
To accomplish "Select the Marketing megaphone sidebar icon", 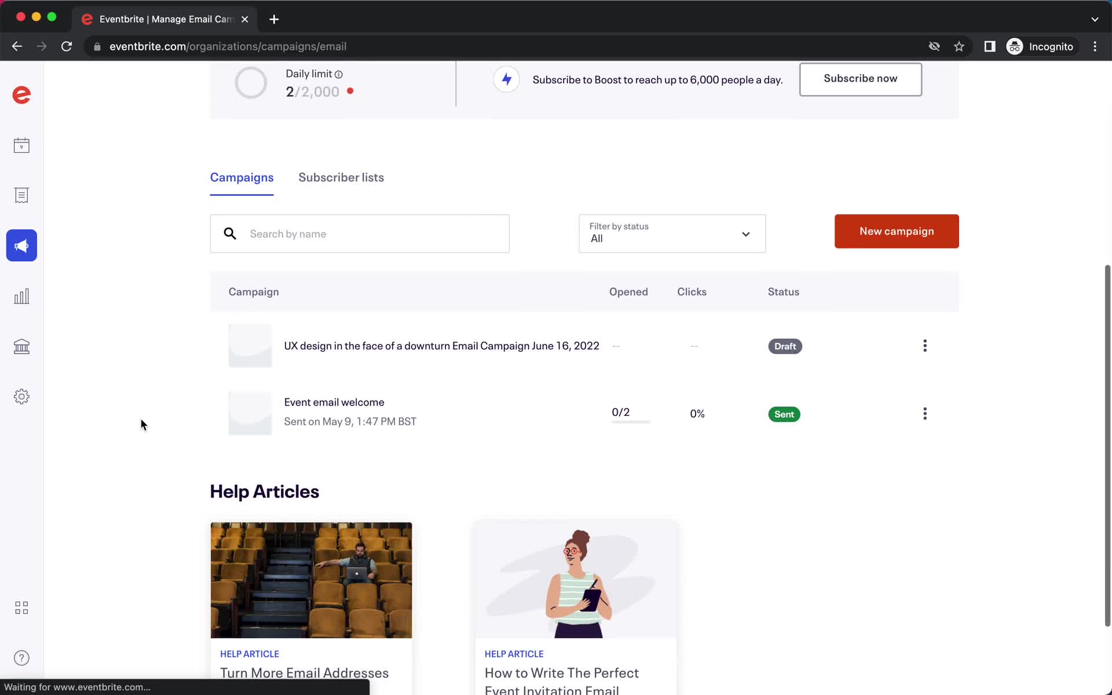I will tap(21, 246).
